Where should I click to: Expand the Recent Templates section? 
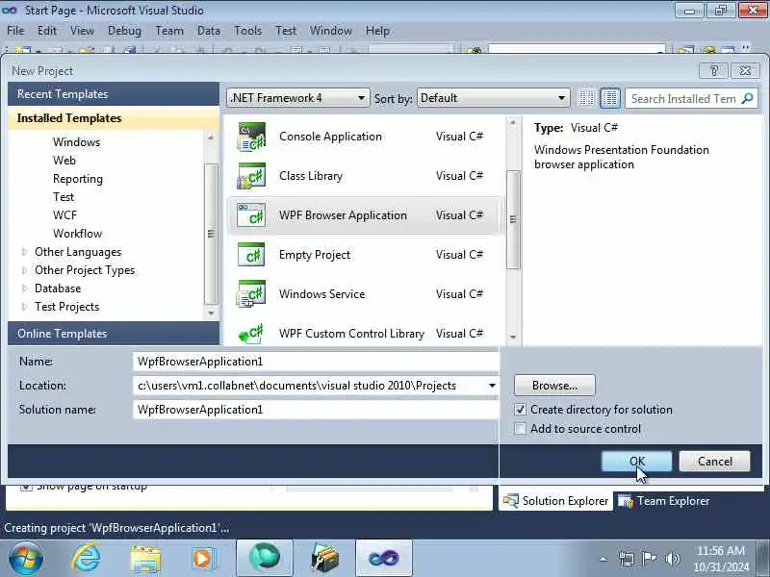(114, 93)
